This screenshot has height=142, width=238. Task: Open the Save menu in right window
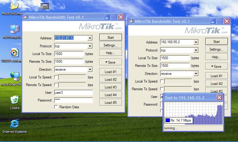216,67
